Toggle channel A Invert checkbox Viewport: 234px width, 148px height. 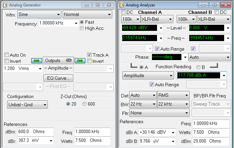coord(6,61)
